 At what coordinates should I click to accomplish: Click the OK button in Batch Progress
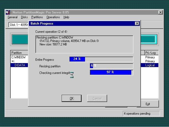tap(71, 98)
